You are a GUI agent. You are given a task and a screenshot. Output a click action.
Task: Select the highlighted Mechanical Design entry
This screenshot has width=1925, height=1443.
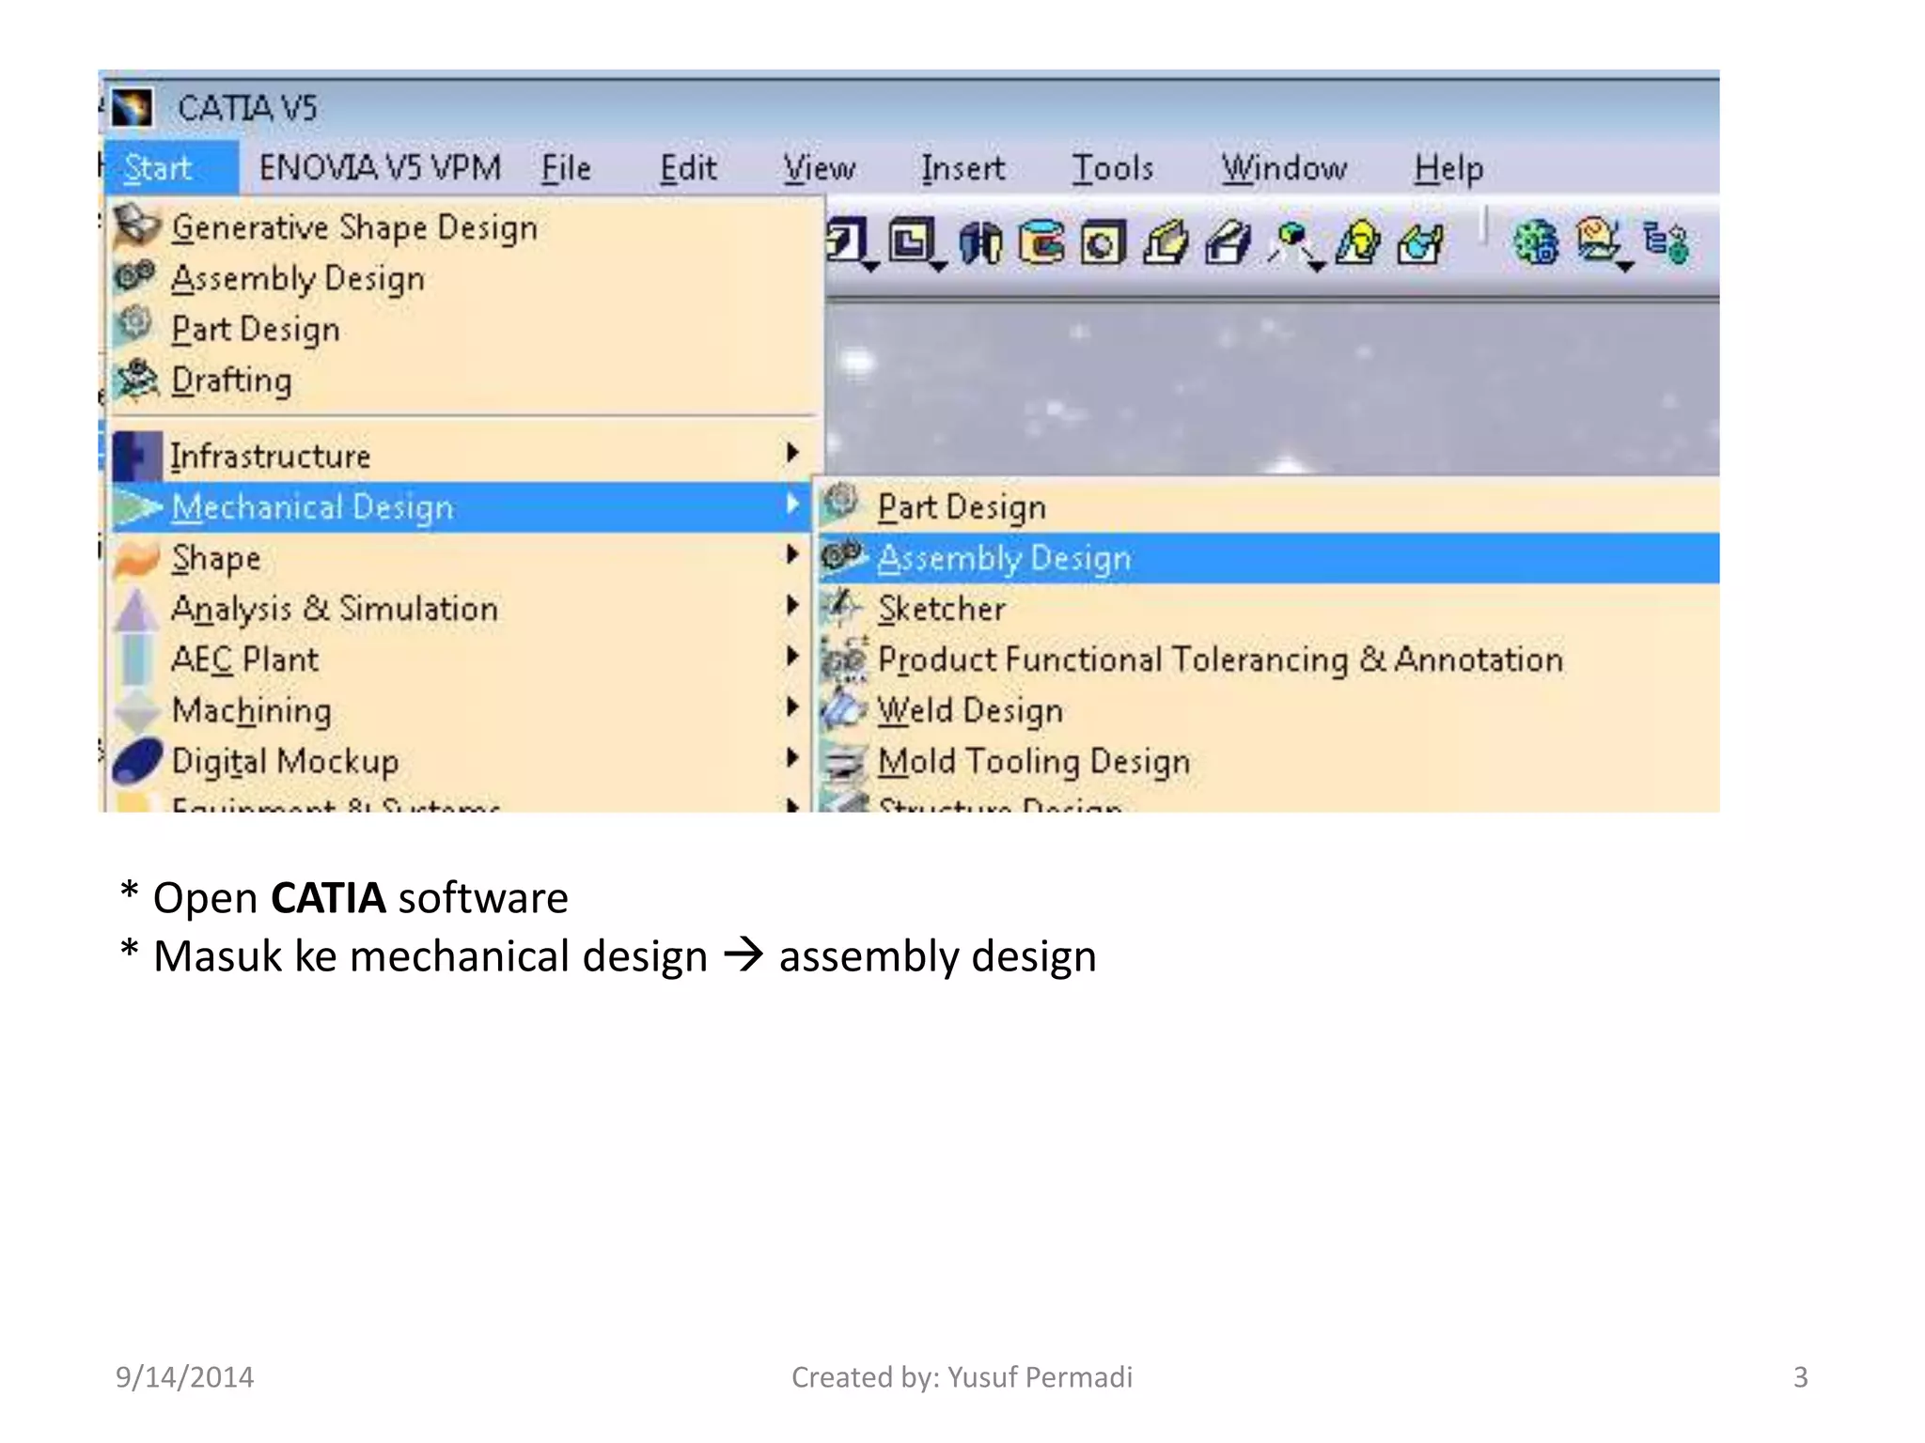[x=461, y=507]
